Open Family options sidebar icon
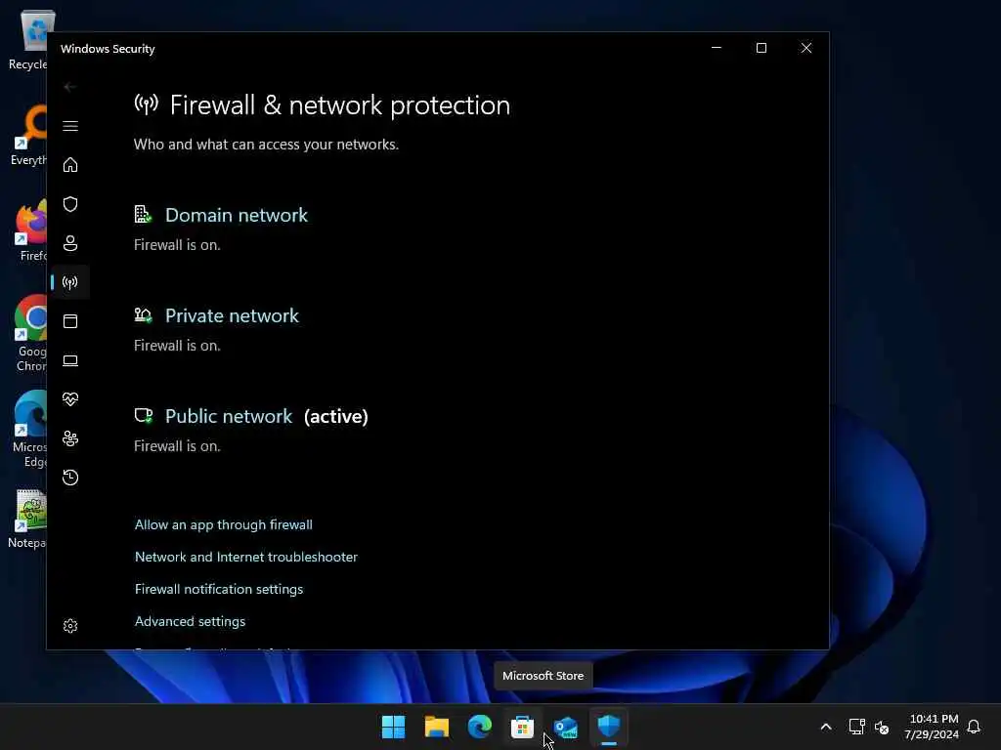Viewport: 1001px width, 750px height. pos(70,438)
